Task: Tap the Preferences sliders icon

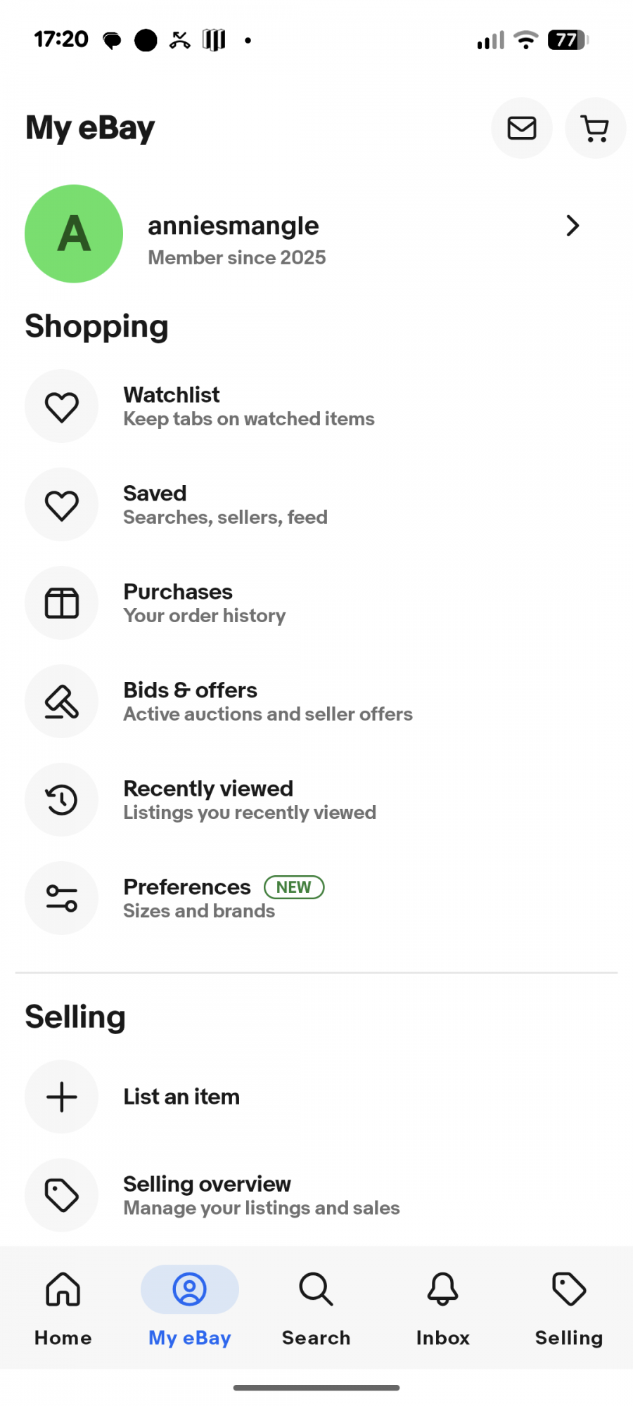Action: [62, 898]
